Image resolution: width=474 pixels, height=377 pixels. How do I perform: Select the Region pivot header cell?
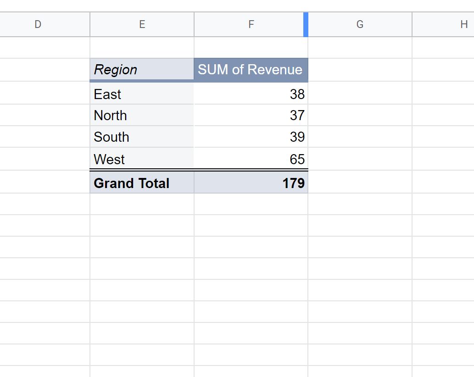click(142, 70)
